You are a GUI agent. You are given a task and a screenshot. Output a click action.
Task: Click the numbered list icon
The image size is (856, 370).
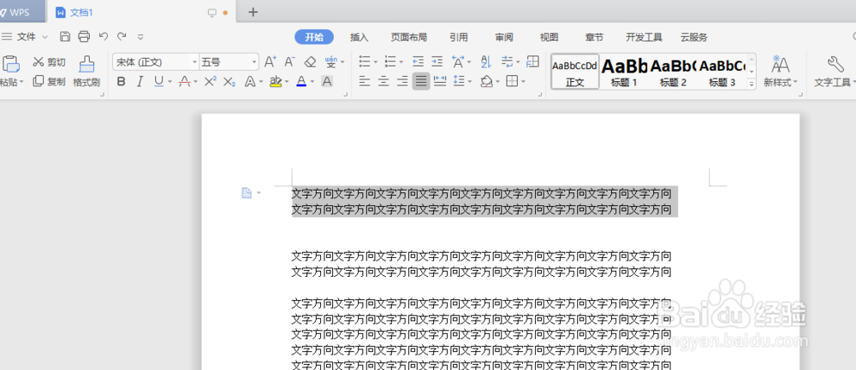(390, 62)
